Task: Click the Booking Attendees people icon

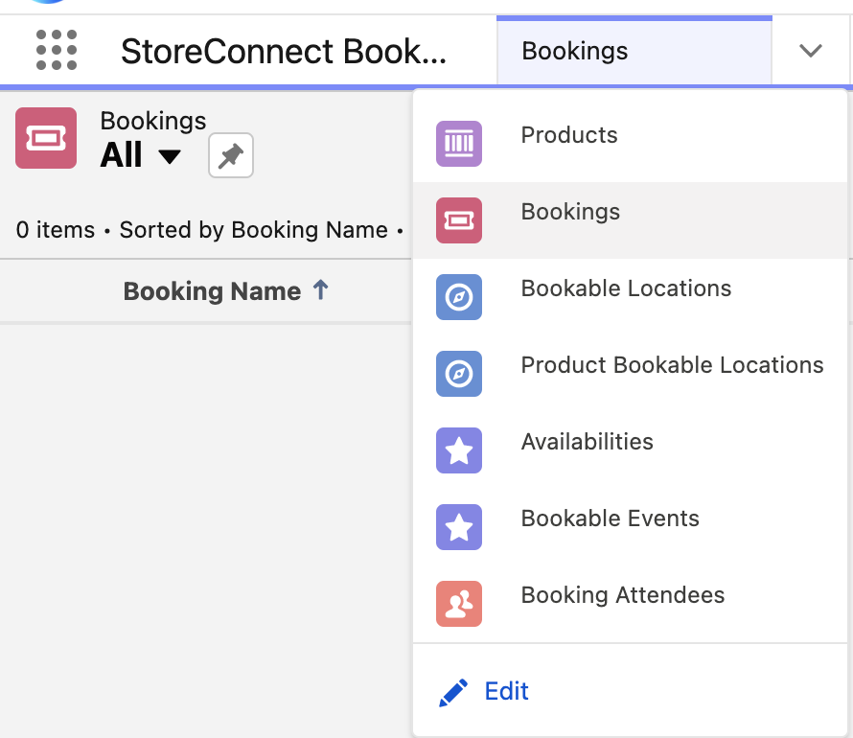Action: 458,604
